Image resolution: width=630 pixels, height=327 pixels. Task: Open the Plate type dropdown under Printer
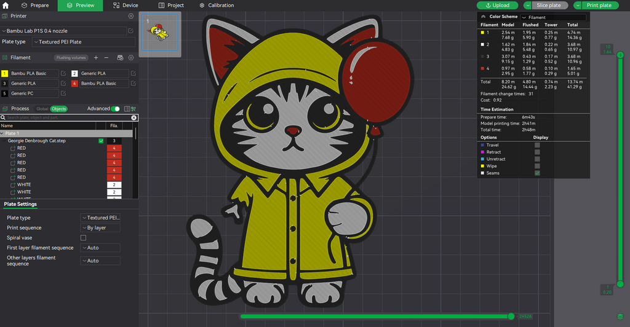click(x=84, y=42)
